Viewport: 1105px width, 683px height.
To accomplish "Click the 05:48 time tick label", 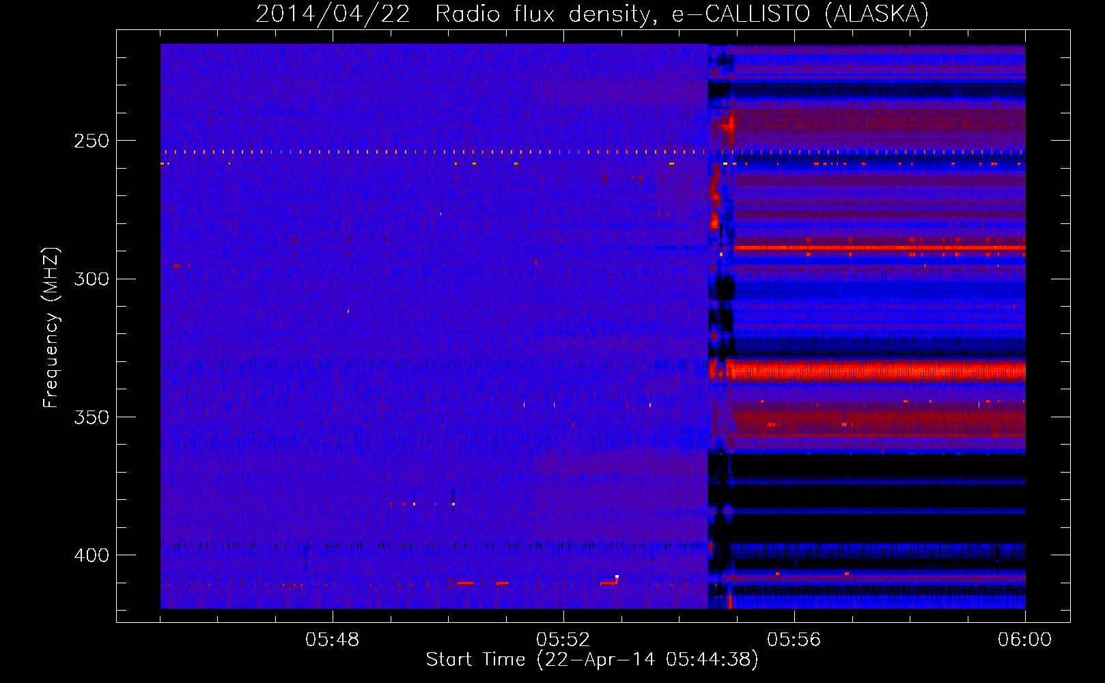I will (333, 640).
